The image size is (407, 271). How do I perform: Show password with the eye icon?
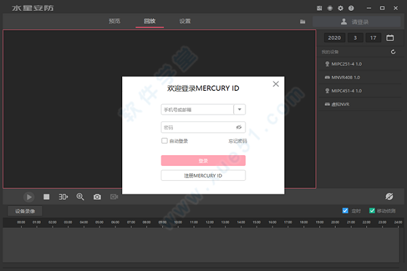[x=239, y=127]
